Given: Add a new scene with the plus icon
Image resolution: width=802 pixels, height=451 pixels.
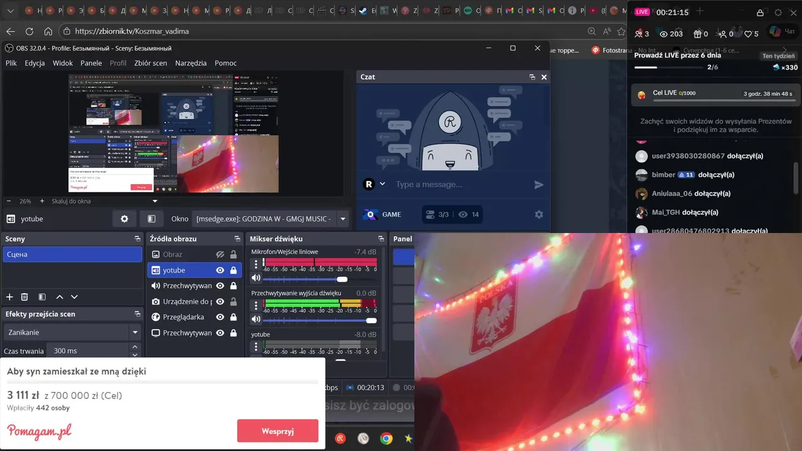Looking at the screenshot, I should coord(9,297).
